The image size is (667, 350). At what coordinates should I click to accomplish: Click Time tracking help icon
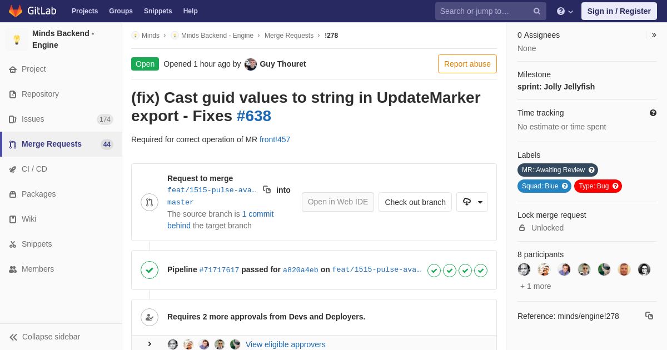pyautogui.click(x=653, y=113)
